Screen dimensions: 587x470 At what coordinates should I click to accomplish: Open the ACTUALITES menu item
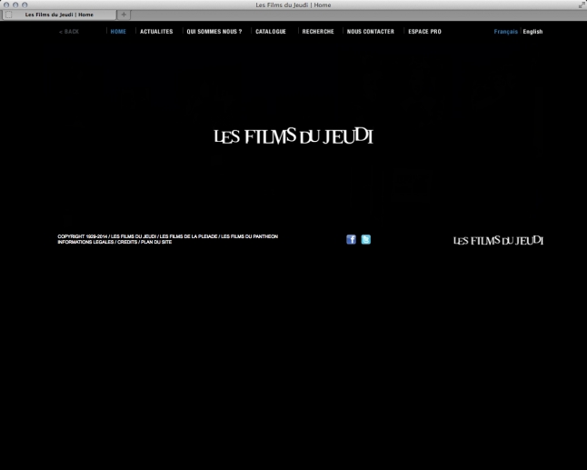pyautogui.click(x=156, y=32)
